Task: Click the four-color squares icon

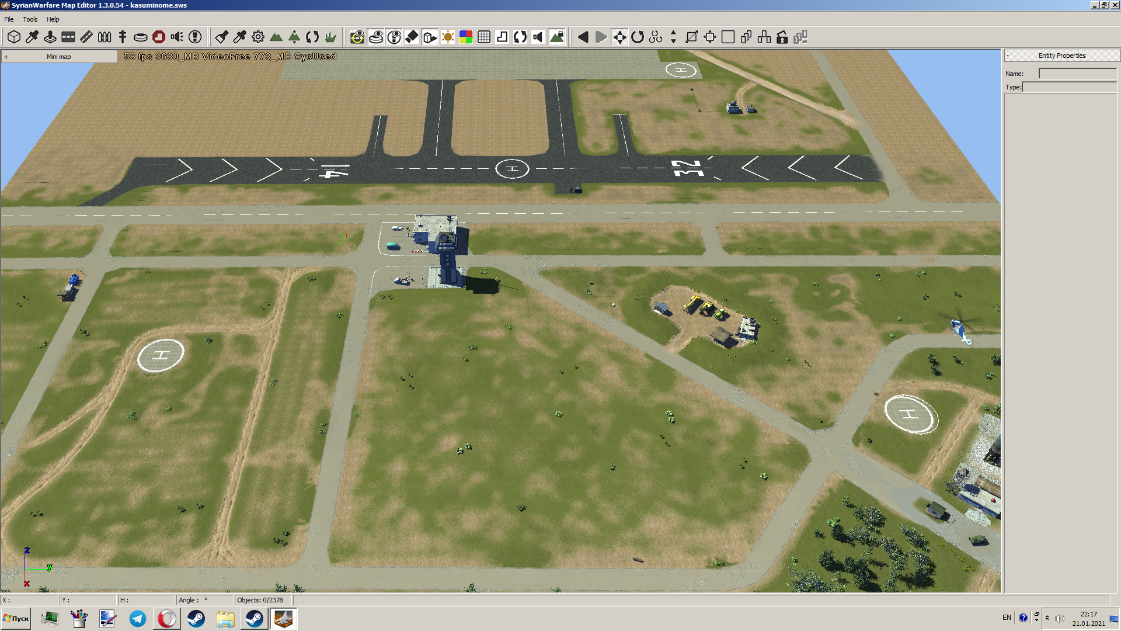Action: click(x=466, y=37)
